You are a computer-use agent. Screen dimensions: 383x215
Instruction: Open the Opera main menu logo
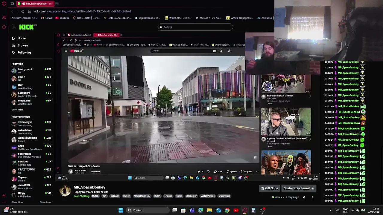pos(4,4)
